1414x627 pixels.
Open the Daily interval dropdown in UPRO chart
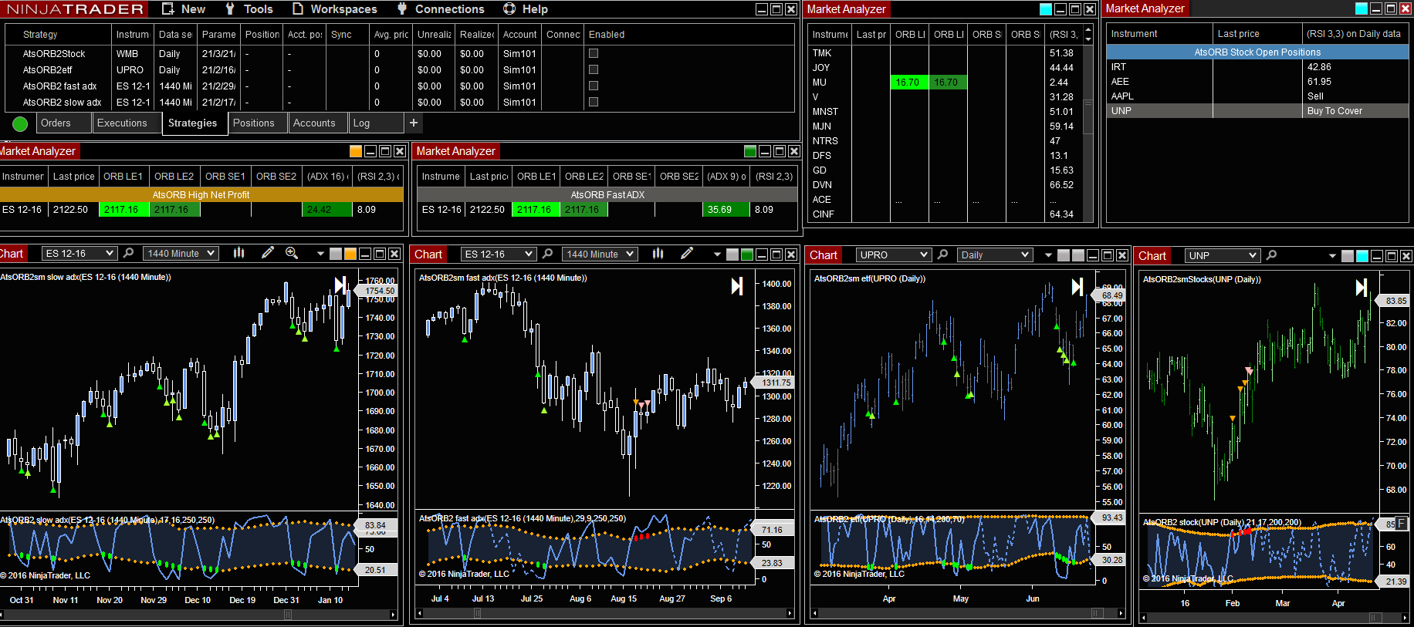coord(995,255)
